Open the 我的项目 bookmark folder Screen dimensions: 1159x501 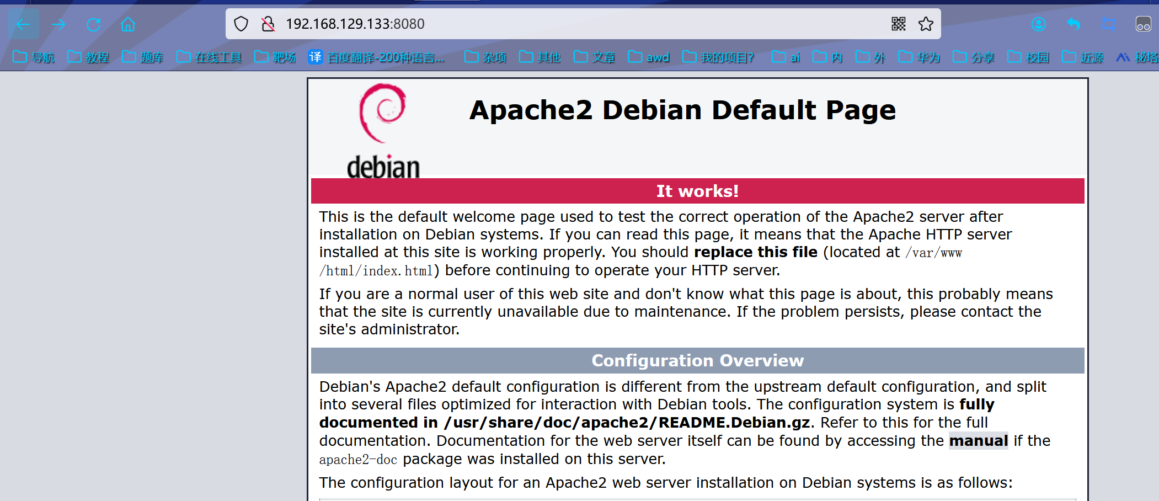coord(718,57)
